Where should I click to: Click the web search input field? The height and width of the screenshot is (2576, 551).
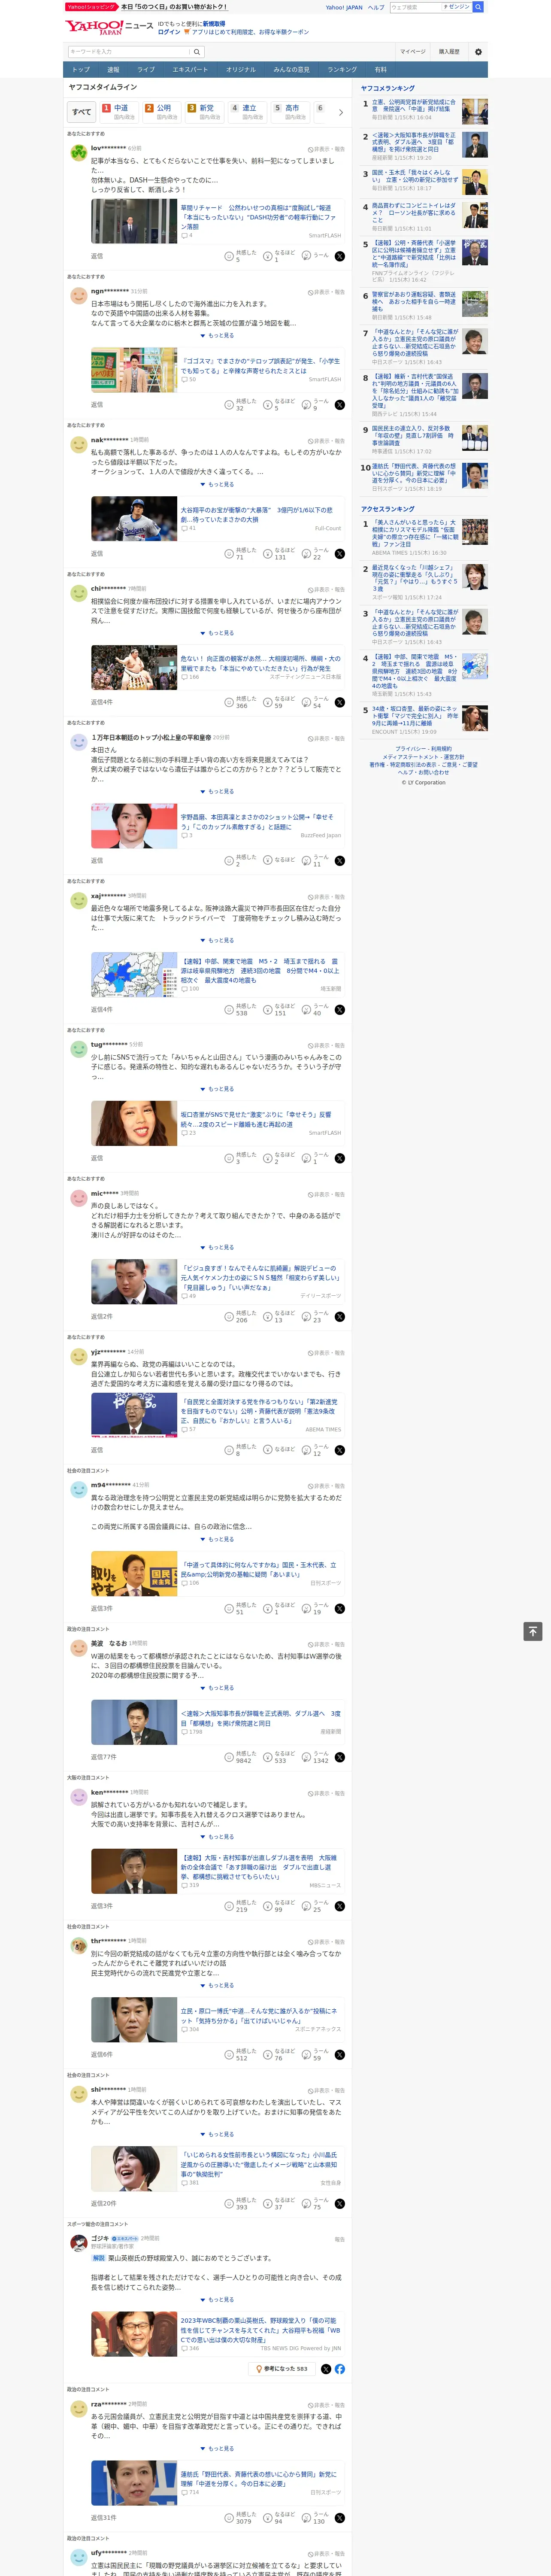pyautogui.click(x=415, y=7)
